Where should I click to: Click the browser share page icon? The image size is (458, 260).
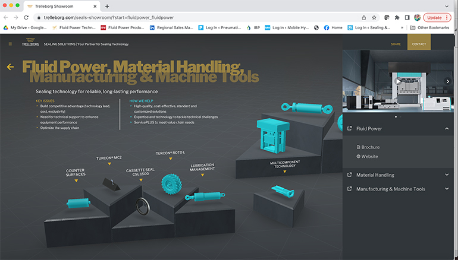pyautogui.click(x=363, y=17)
